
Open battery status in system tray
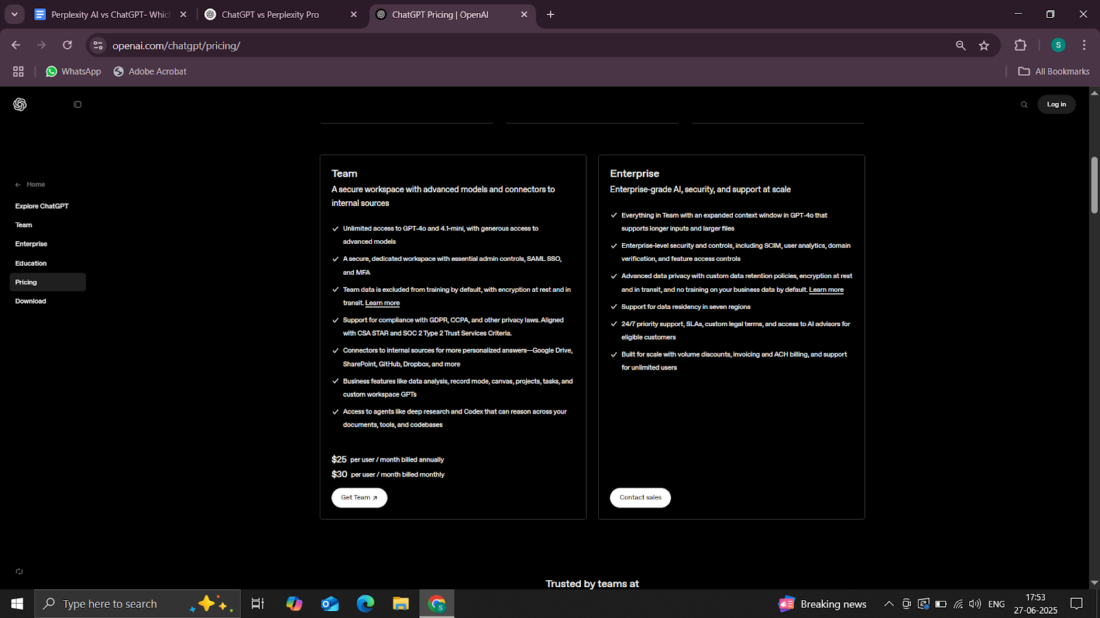pos(940,604)
